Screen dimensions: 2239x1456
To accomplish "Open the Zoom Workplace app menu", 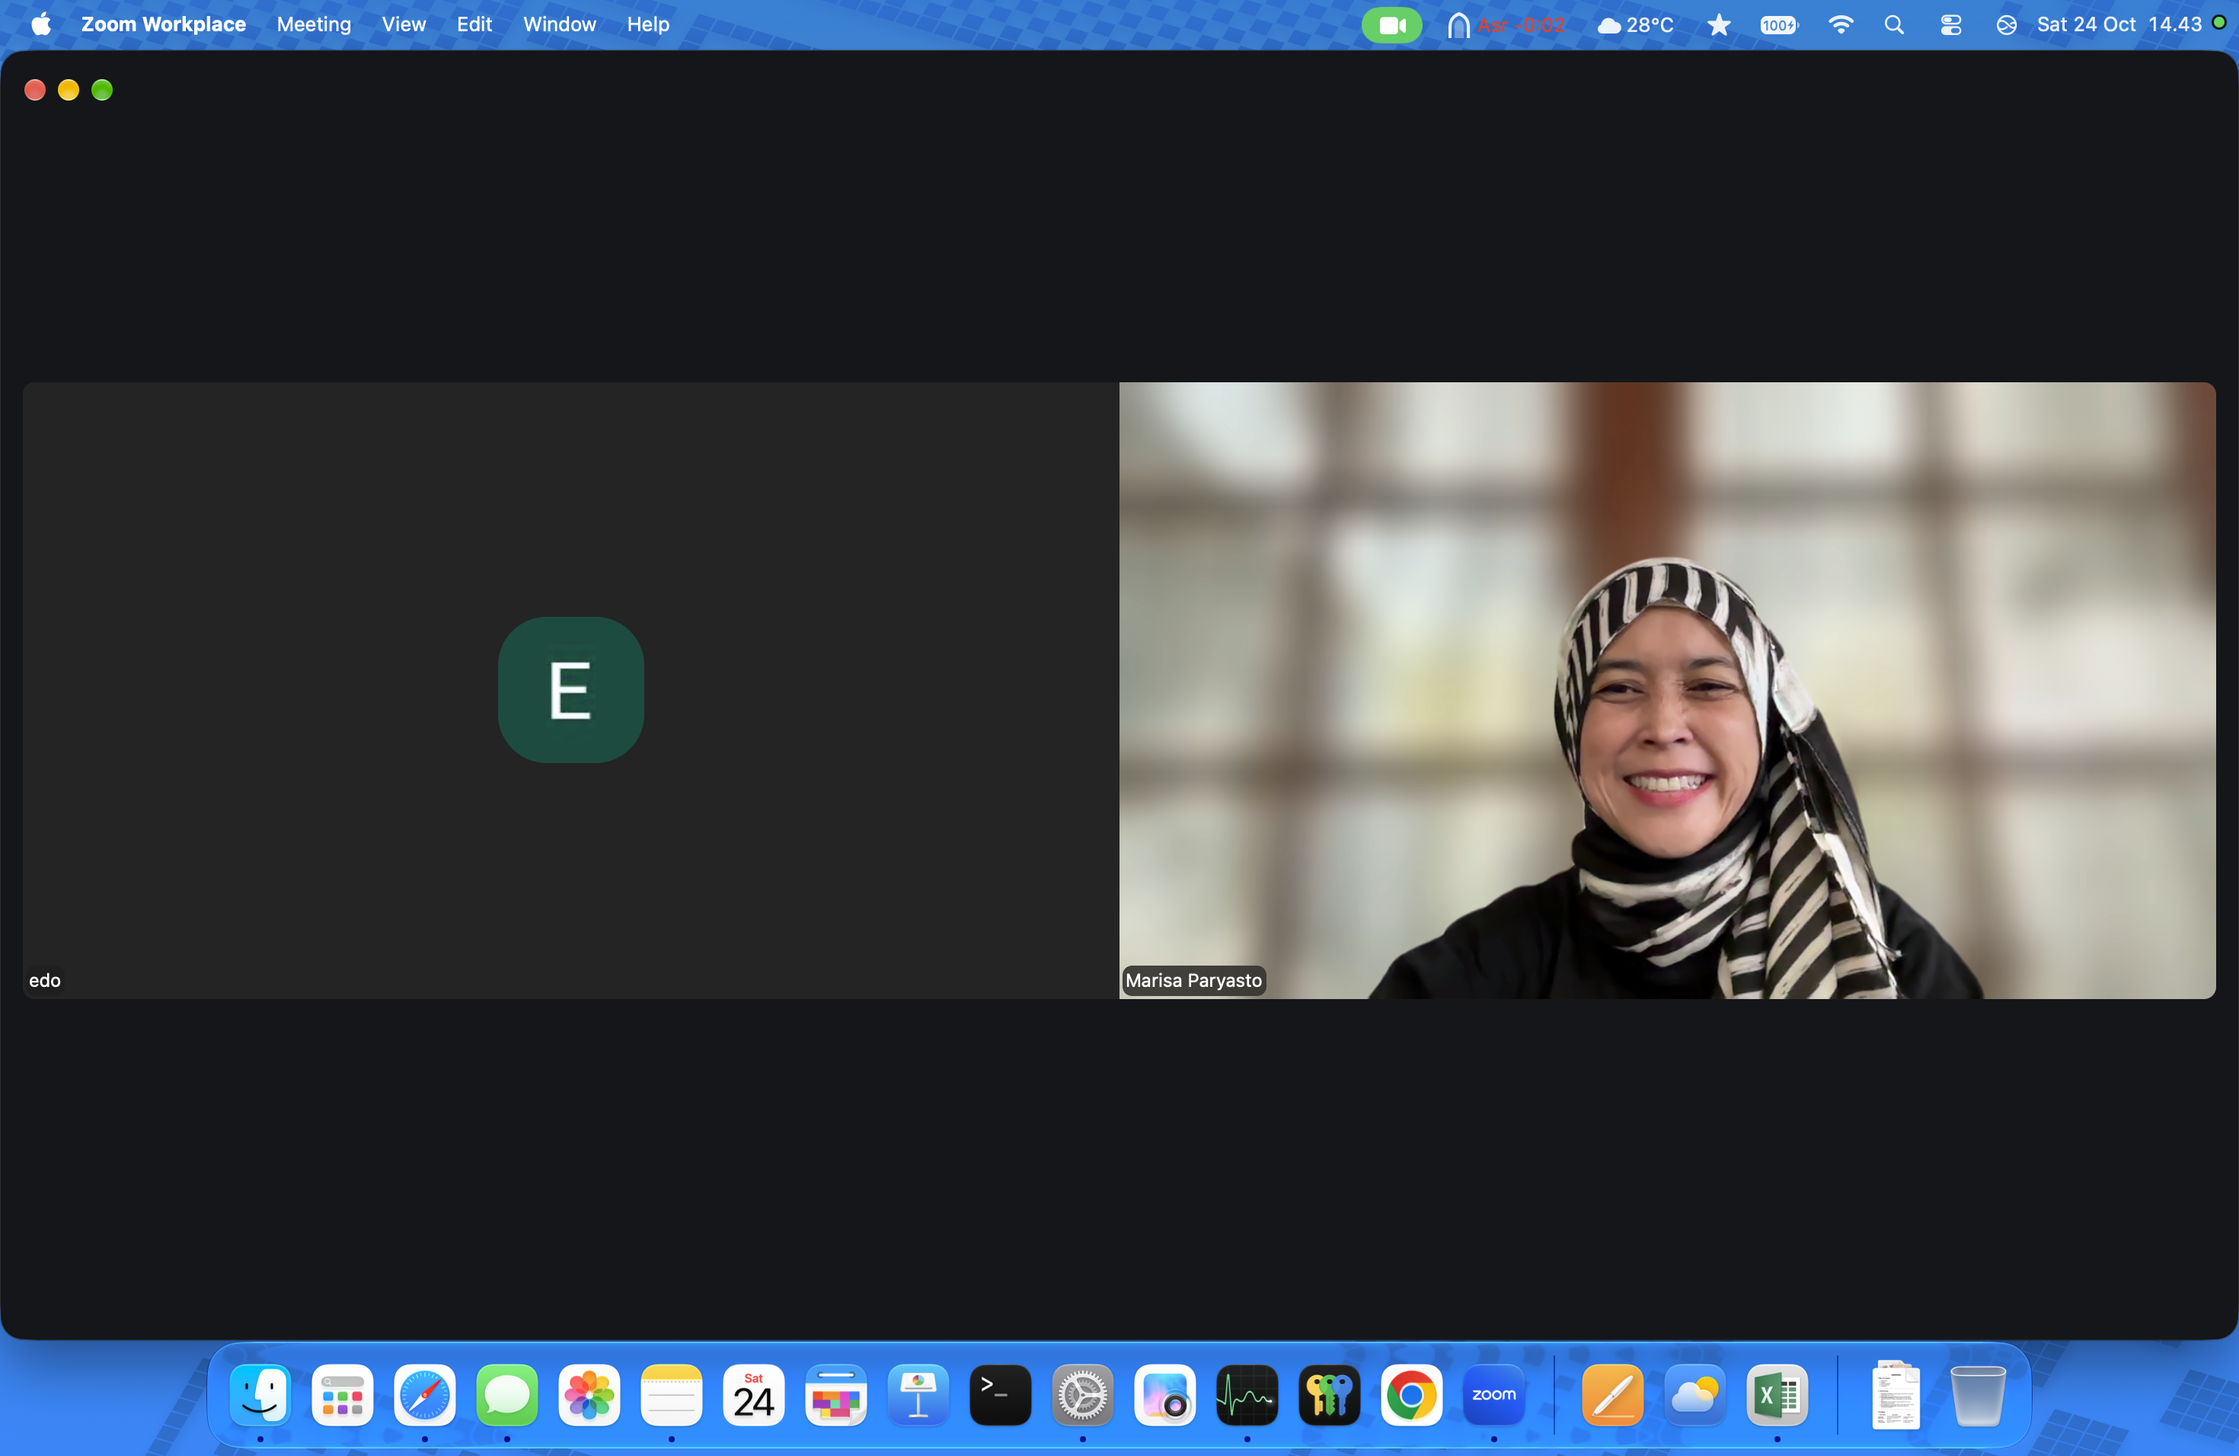I will point(163,24).
